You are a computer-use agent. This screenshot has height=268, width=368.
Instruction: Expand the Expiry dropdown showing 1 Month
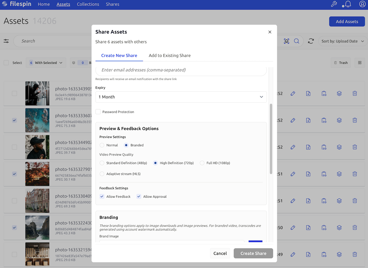click(181, 97)
